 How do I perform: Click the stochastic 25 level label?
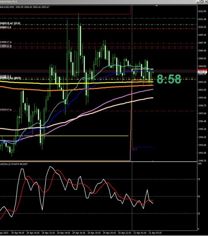click(199, 214)
